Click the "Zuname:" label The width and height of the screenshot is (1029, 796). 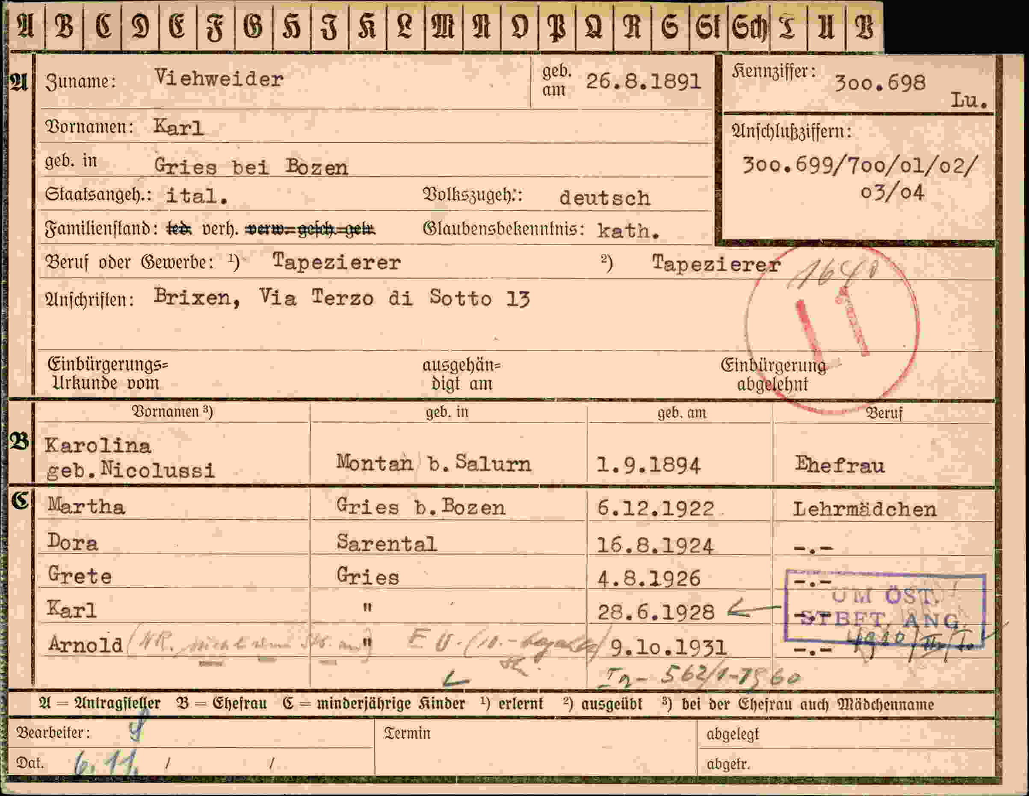[80, 82]
